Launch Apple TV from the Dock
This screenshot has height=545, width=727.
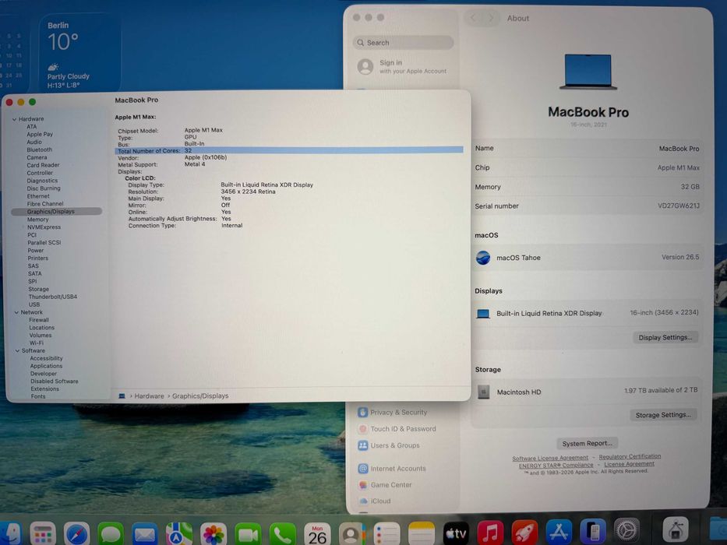pos(456,533)
